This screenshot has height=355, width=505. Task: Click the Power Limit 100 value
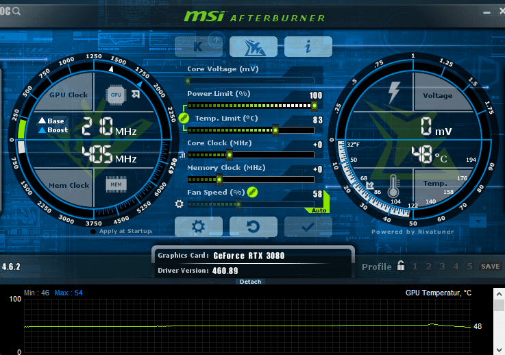click(x=316, y=95)
